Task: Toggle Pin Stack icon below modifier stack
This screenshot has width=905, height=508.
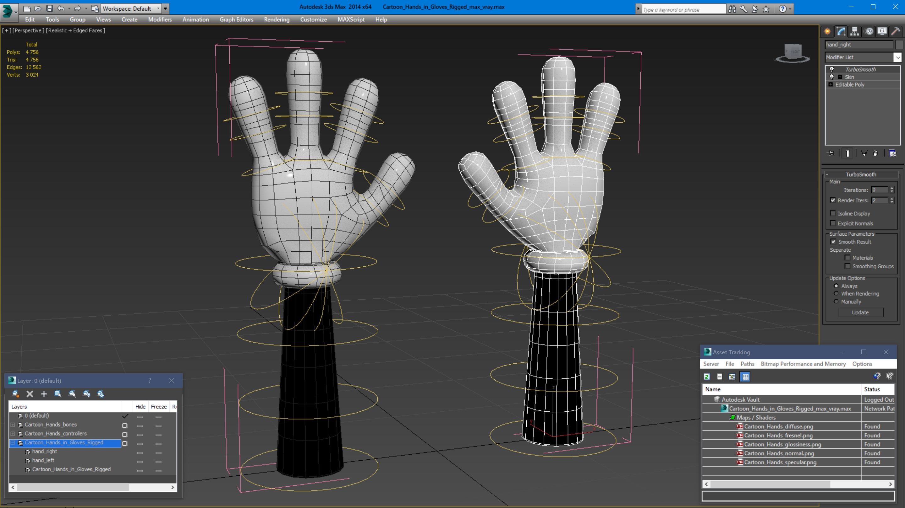Action: click(831, 153)
